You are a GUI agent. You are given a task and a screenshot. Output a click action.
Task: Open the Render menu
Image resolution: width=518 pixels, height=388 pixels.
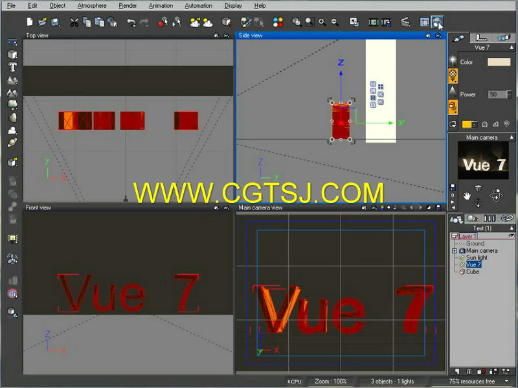(x=128, y=6)
